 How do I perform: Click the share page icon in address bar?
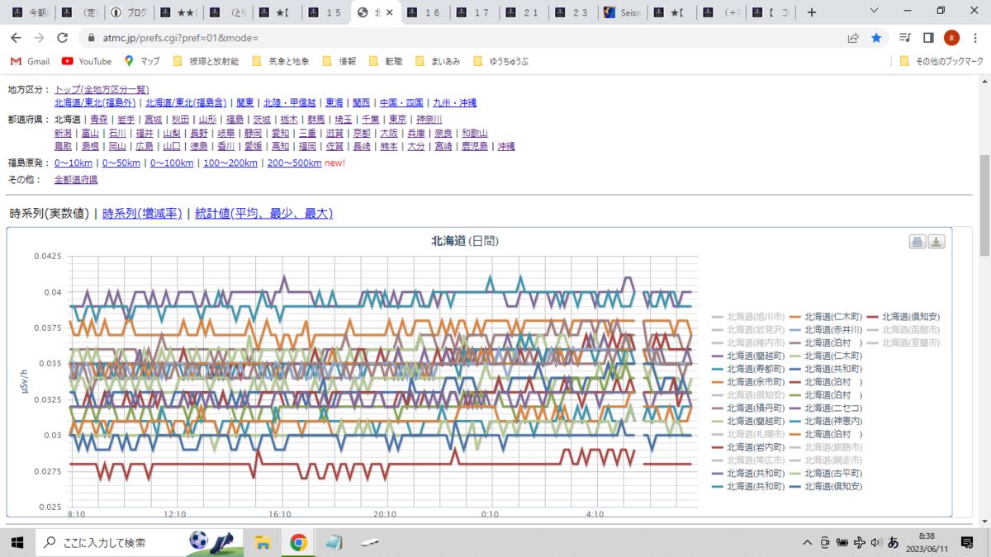tap(853, 38)
